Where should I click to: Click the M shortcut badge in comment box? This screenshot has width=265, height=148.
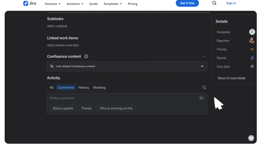(201, 98)
